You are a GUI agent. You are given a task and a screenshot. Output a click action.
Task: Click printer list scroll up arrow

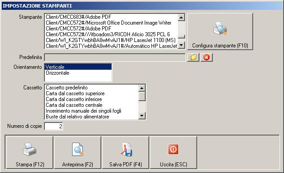(x=181, y=17)
